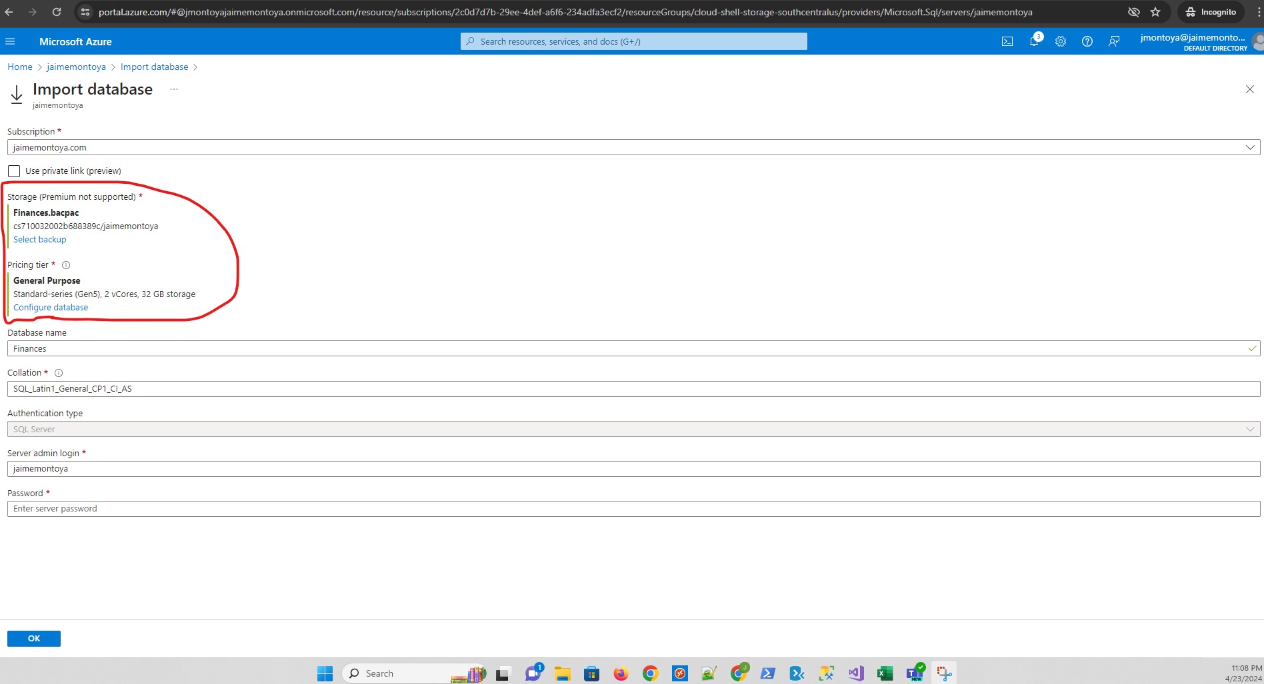The image size is (1264, 684).
Task: Reload the Azure portal page
Action: [x=57, y=12]
